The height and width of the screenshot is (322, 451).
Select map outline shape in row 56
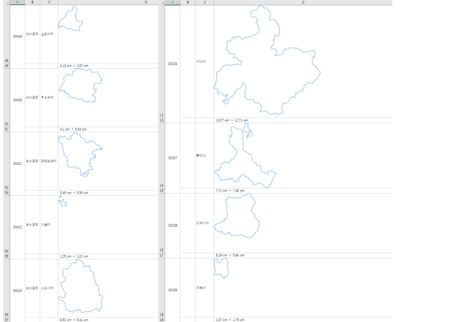[81, 286]
